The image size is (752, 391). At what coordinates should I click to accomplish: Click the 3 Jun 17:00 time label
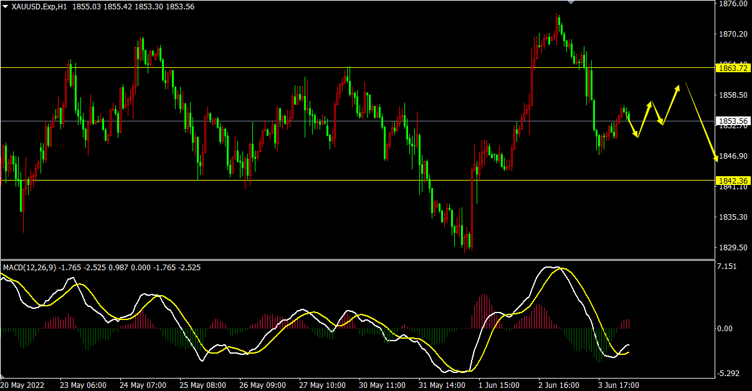[618, 385]
